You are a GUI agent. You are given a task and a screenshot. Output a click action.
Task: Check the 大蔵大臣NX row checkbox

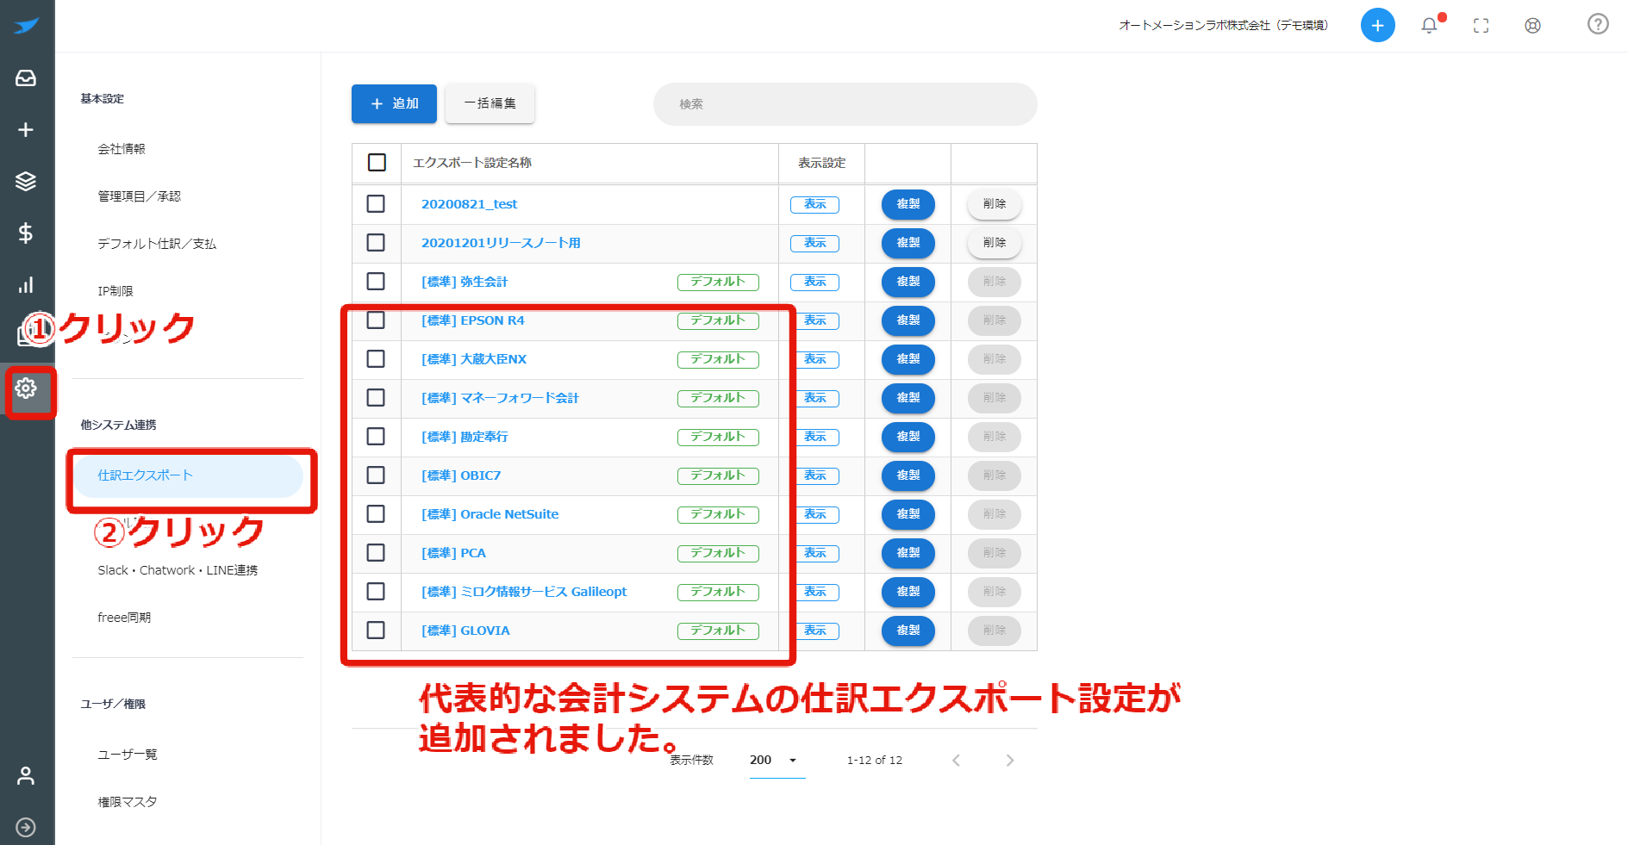click(x=376, y=359)
